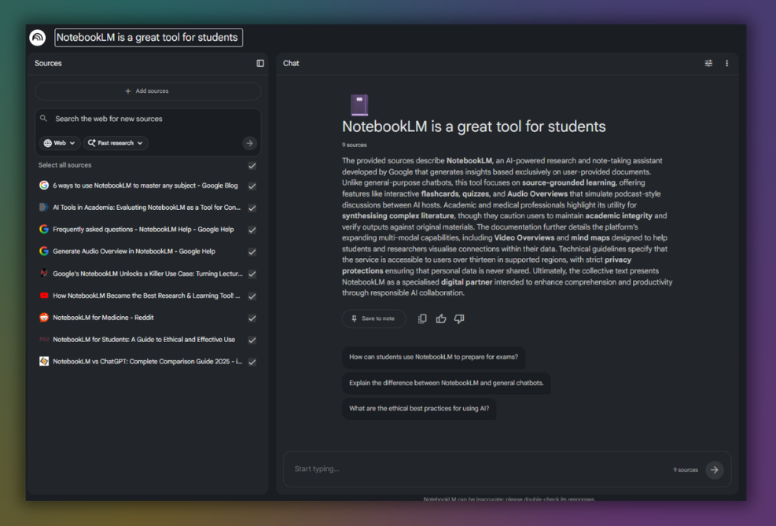Click the Add sources button

click(x=148, y=90)
